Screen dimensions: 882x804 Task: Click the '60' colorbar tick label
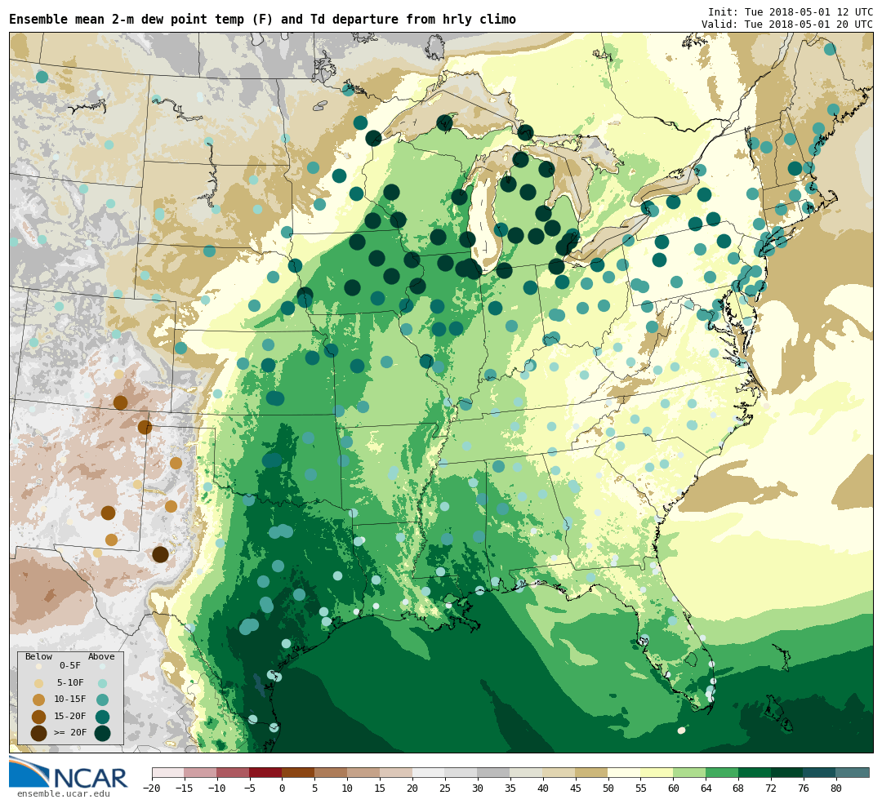click(673, 788)
